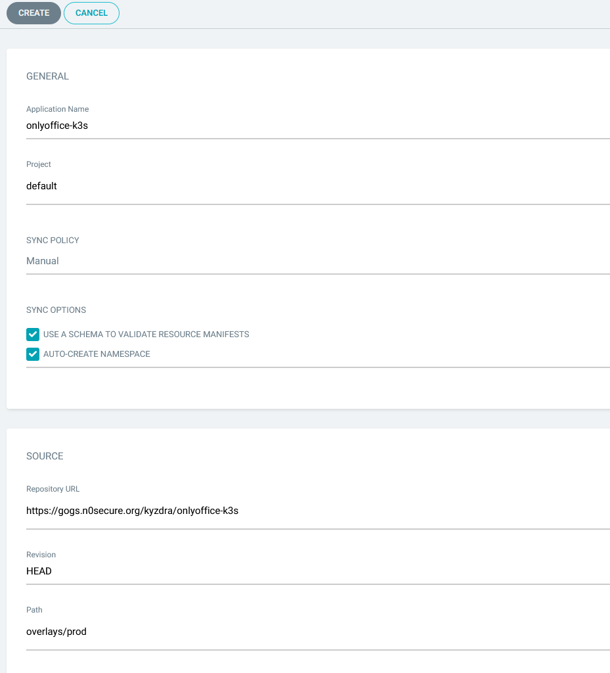Focus the Repository URL field
Screen dimensions: 610x673
(318, 511)
